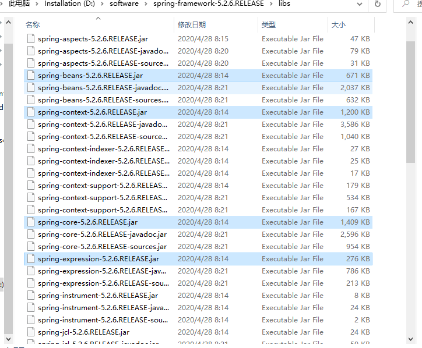Select spring-aspects-5.2.6.RELEASE-javado... file
The width and height of the screenshot is (422, 348).
[198, 51]
